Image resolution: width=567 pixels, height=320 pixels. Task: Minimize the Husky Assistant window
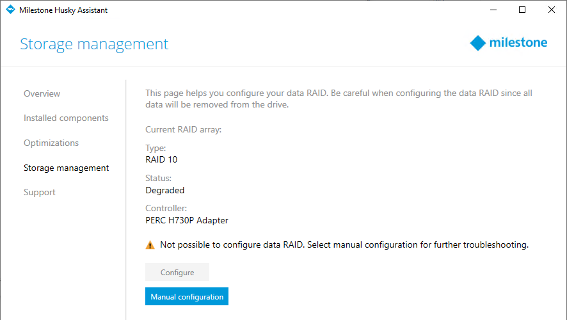pyautogui.click(x=493, y=10)
